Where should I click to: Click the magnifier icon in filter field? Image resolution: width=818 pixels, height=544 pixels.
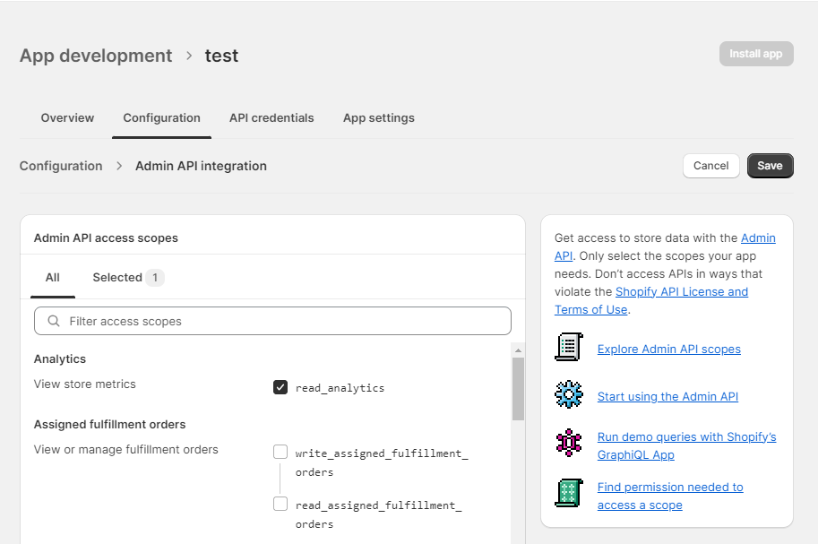(x=54, y=321)
